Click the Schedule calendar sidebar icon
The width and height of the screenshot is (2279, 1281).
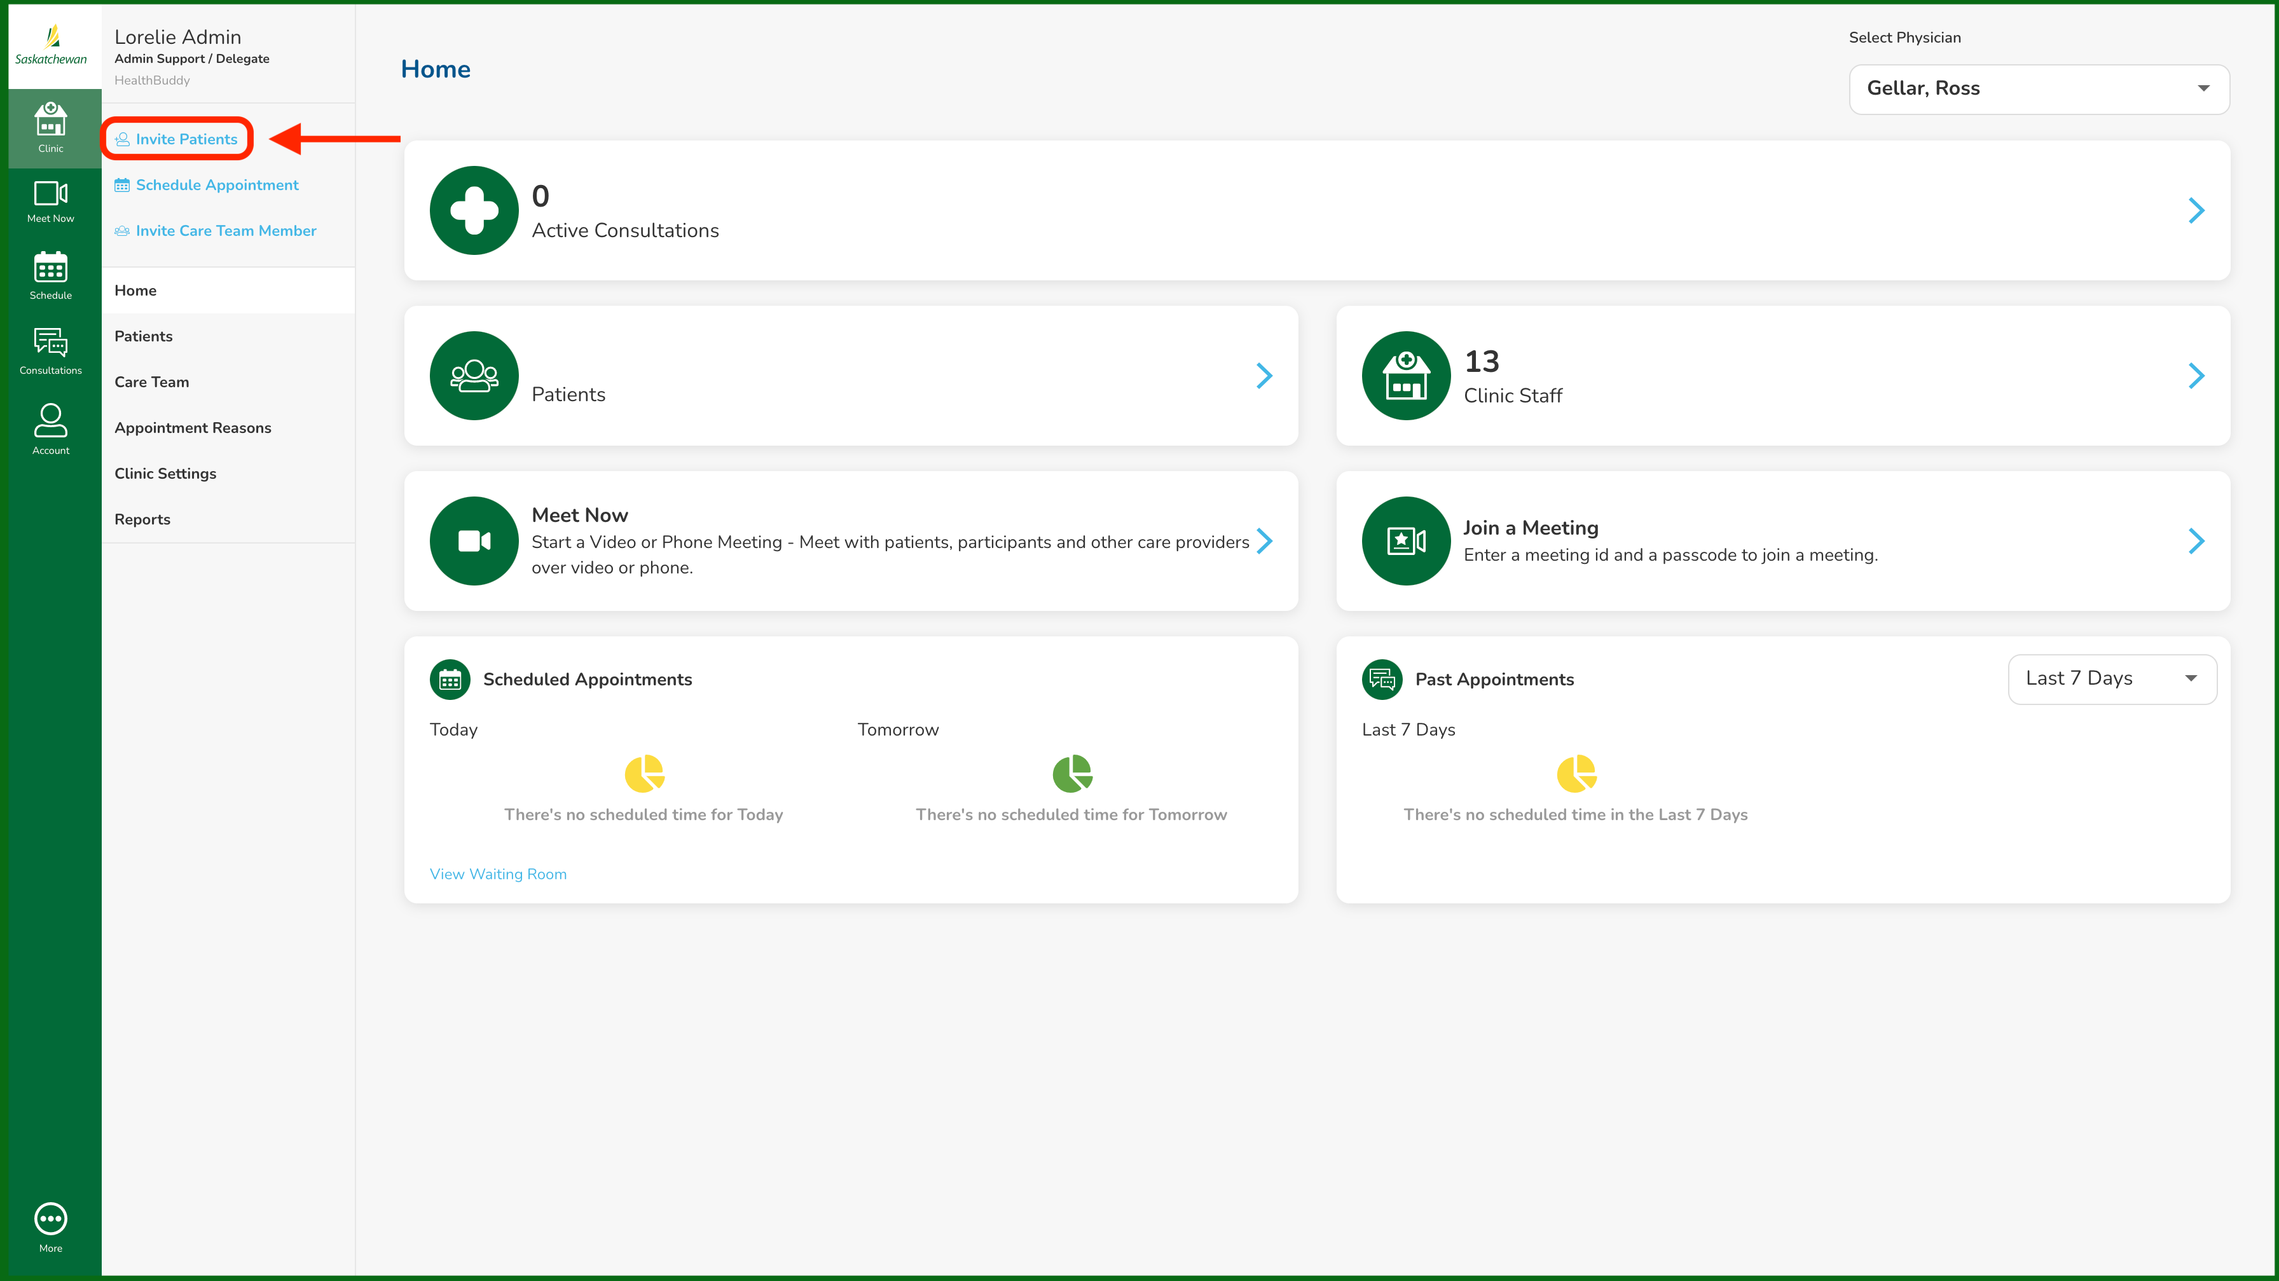coord(50,275)
